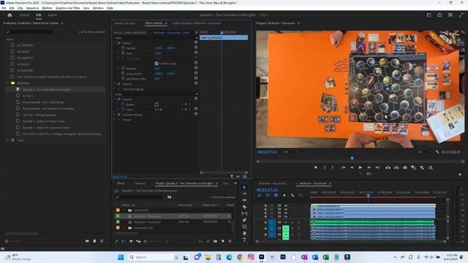Click the Mark In button
This screenshot has width=468, height=263.
(x=325, y=167)
